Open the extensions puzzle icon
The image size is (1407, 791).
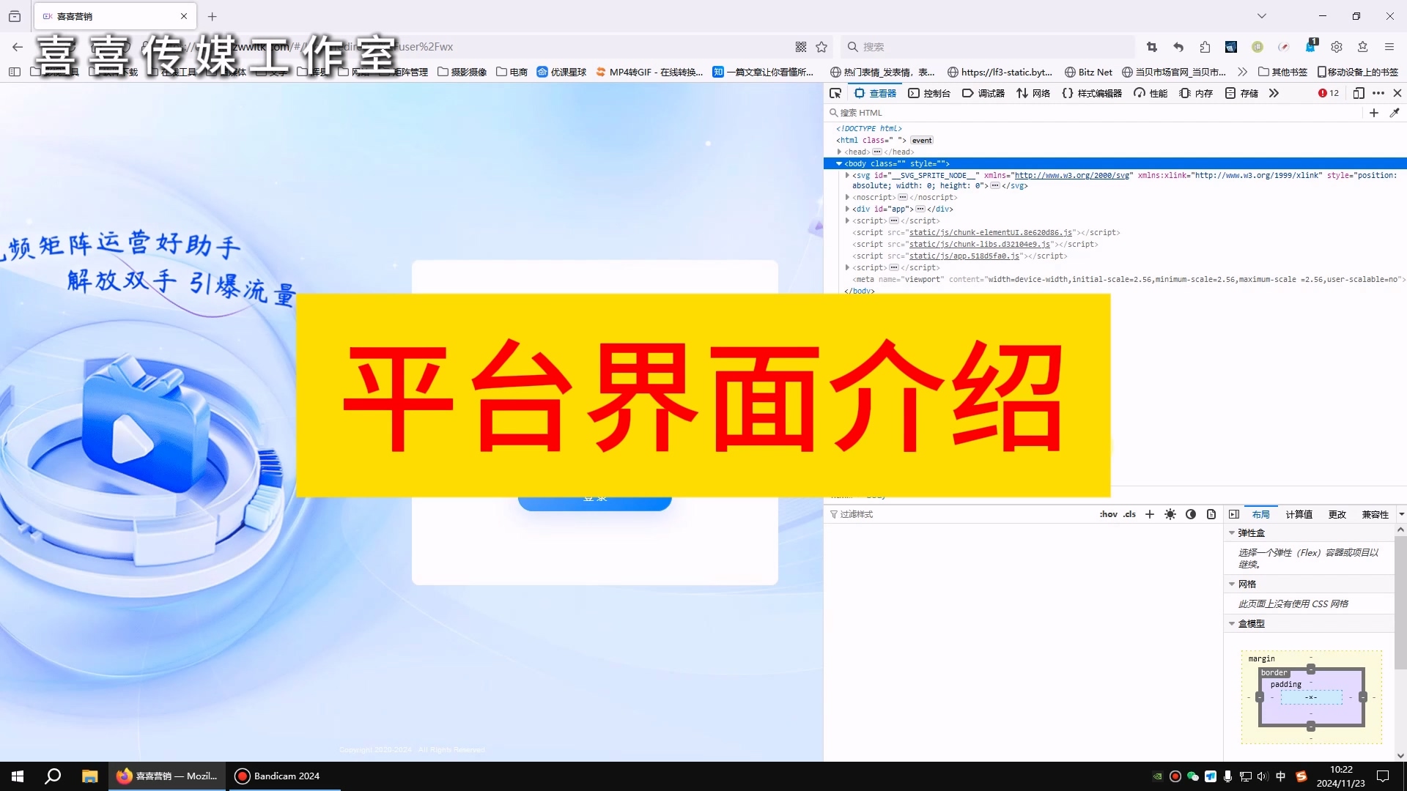tap(1205, 47)
